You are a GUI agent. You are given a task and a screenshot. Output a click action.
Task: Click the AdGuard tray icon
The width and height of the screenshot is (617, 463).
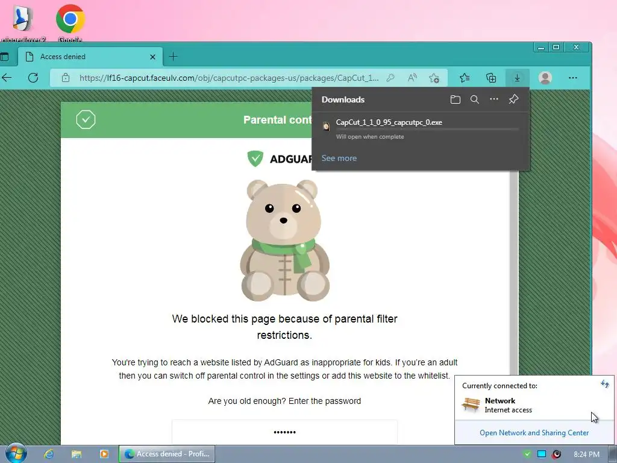point(527,454)
